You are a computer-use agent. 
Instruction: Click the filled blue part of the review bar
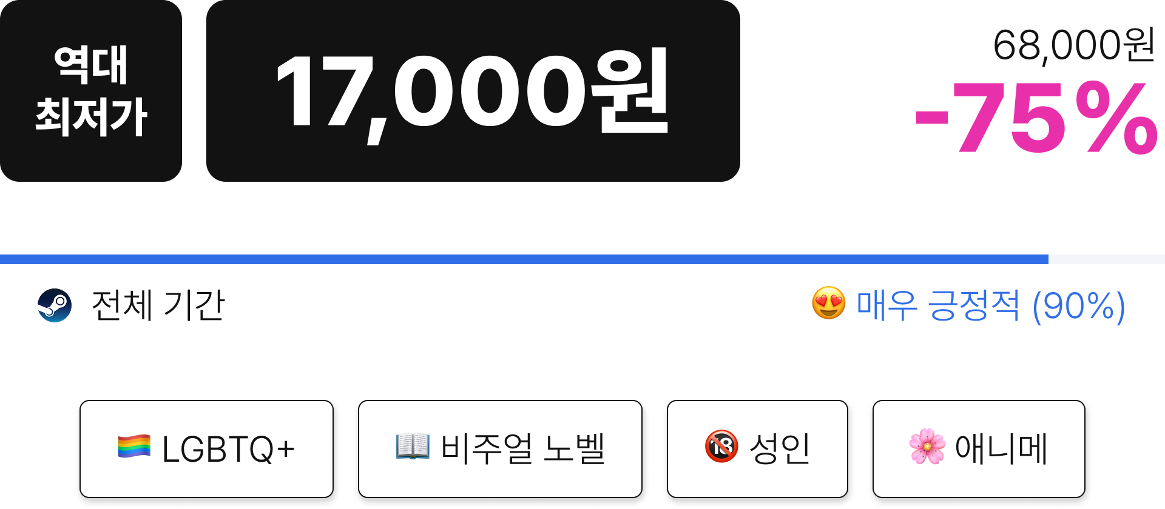(x=524, y=259)
